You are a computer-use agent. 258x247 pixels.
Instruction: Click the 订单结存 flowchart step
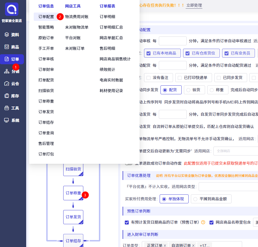(73, 241)
